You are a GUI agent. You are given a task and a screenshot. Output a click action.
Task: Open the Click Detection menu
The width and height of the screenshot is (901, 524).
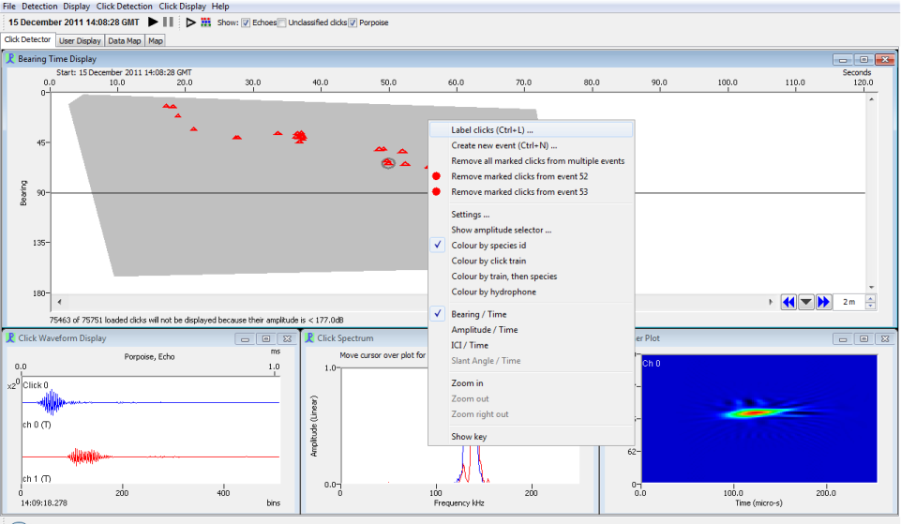124,7
